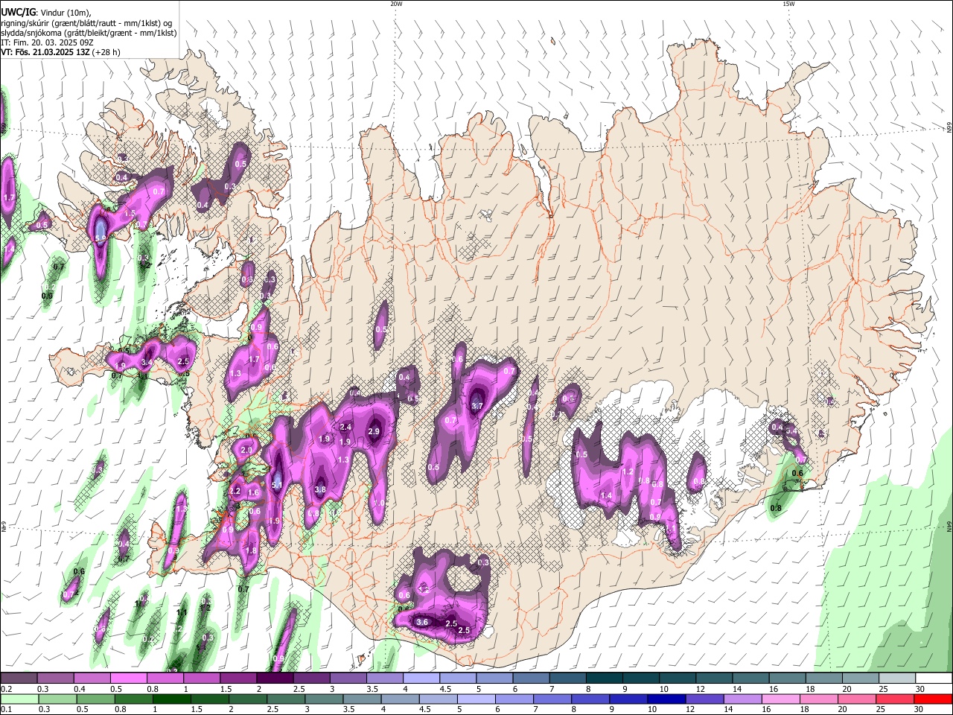Select the rain legend swatch for 6–7 mm
The height and width of the screenshot is (715, 953).
tap(514, 699)
